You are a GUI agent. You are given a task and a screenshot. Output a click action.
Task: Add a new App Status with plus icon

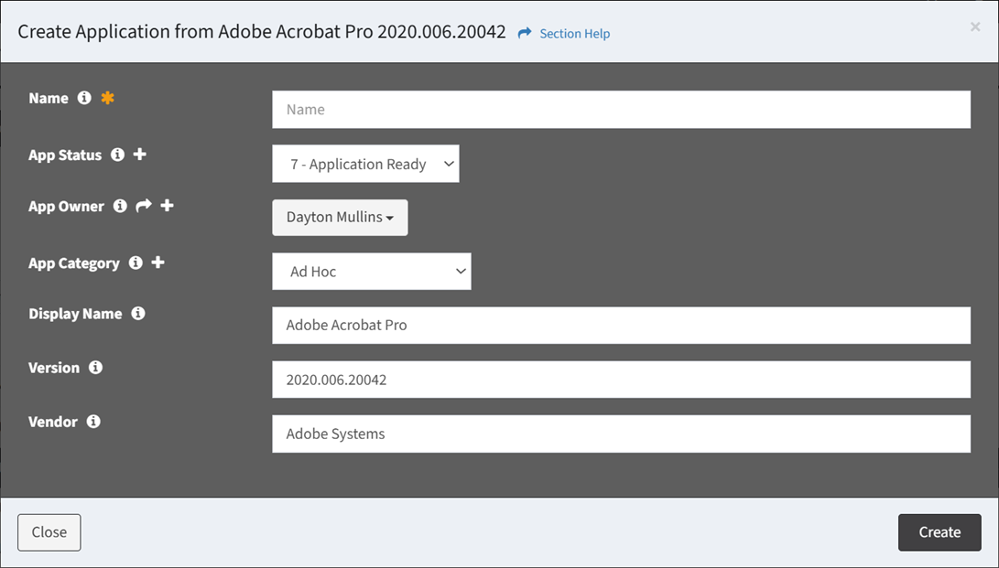point(140,155)
